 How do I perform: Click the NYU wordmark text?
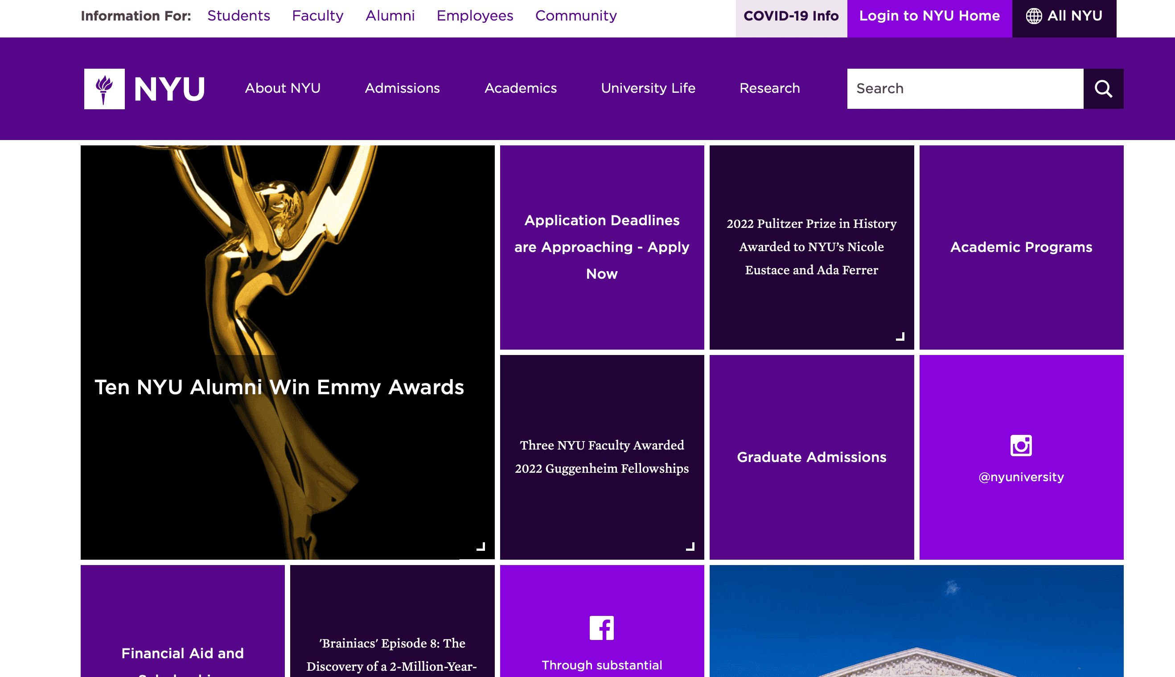[x=169, y=89]
